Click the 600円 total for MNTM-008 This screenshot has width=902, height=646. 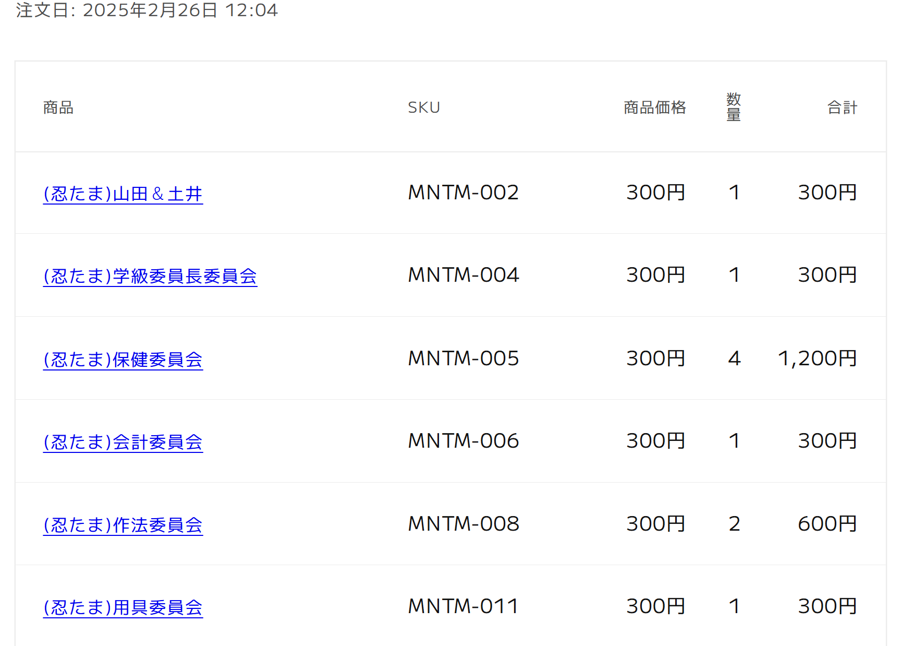point(827,524)
